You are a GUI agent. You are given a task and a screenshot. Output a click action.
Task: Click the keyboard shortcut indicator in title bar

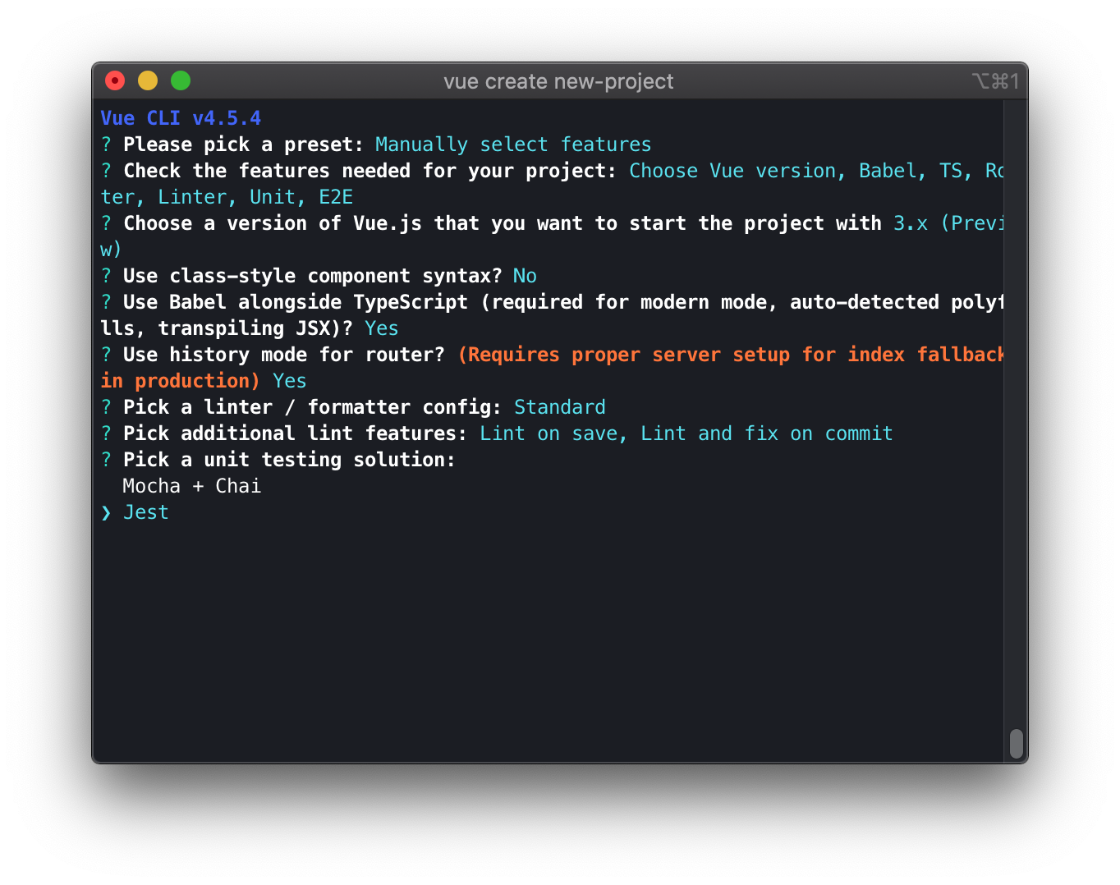click(995, 81)
